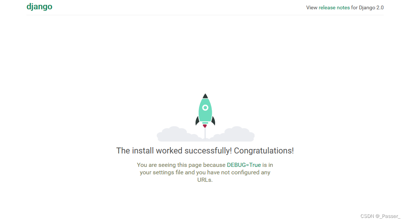Click the settings file explanation paragraph
Image resolution: width=406 pixels, height=222 pixels.
click(x=205, y=172)
